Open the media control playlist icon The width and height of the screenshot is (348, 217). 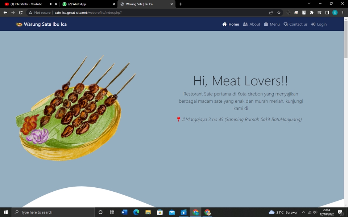tap(319, 13)
